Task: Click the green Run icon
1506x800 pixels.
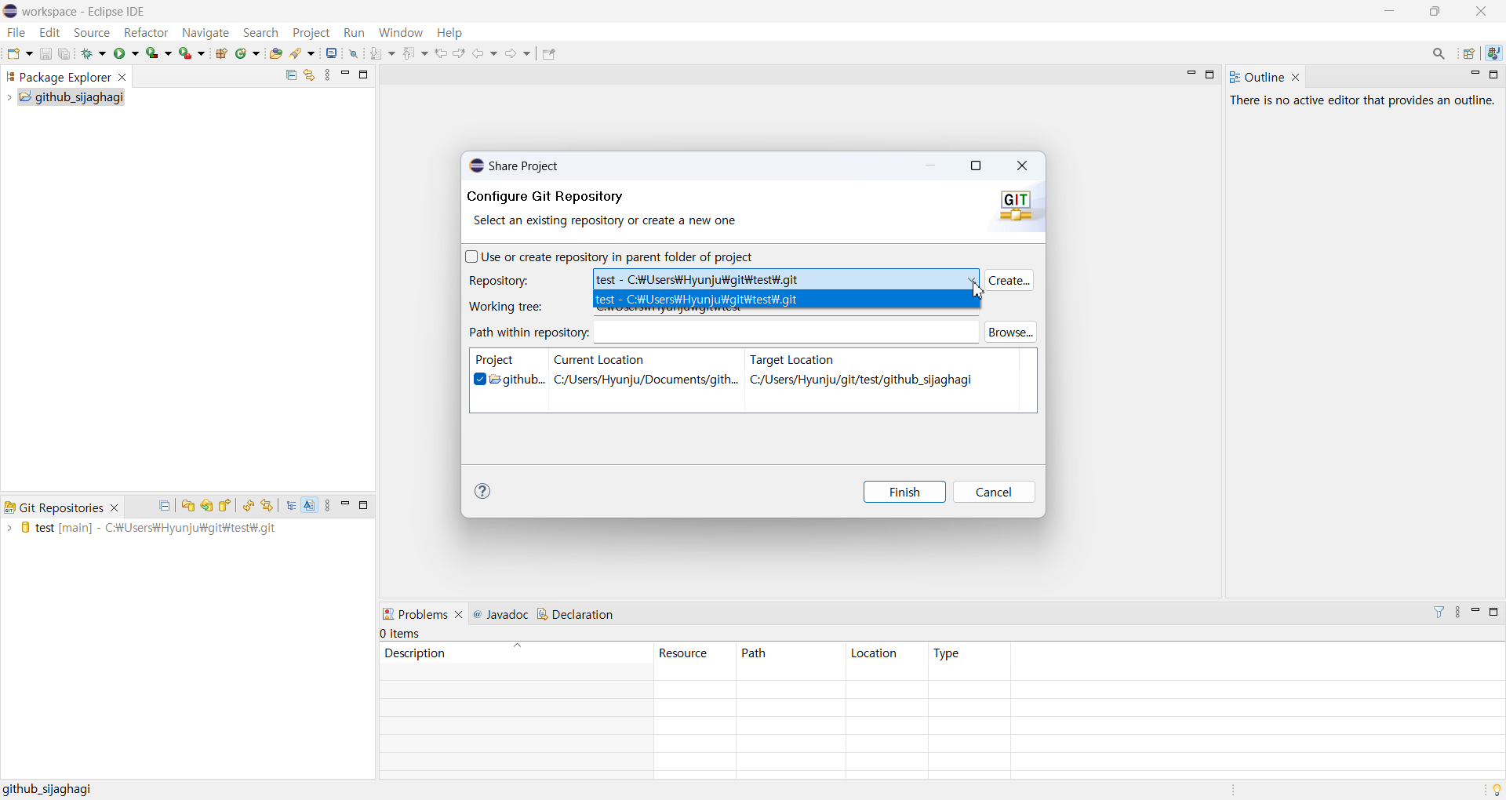Action: pos(121,53)
